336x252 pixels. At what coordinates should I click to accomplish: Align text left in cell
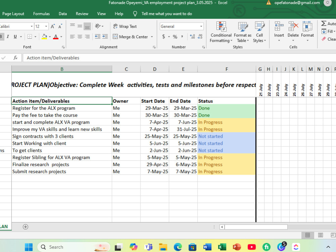coord(73,37)
